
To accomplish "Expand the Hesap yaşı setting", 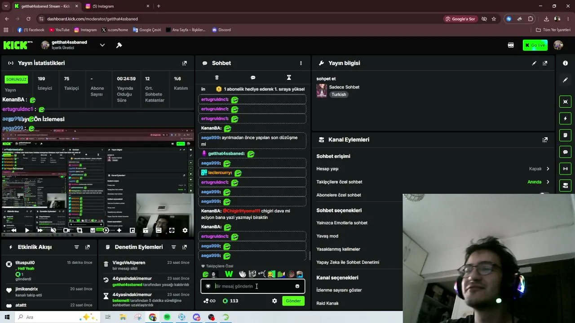I will 548,169.
